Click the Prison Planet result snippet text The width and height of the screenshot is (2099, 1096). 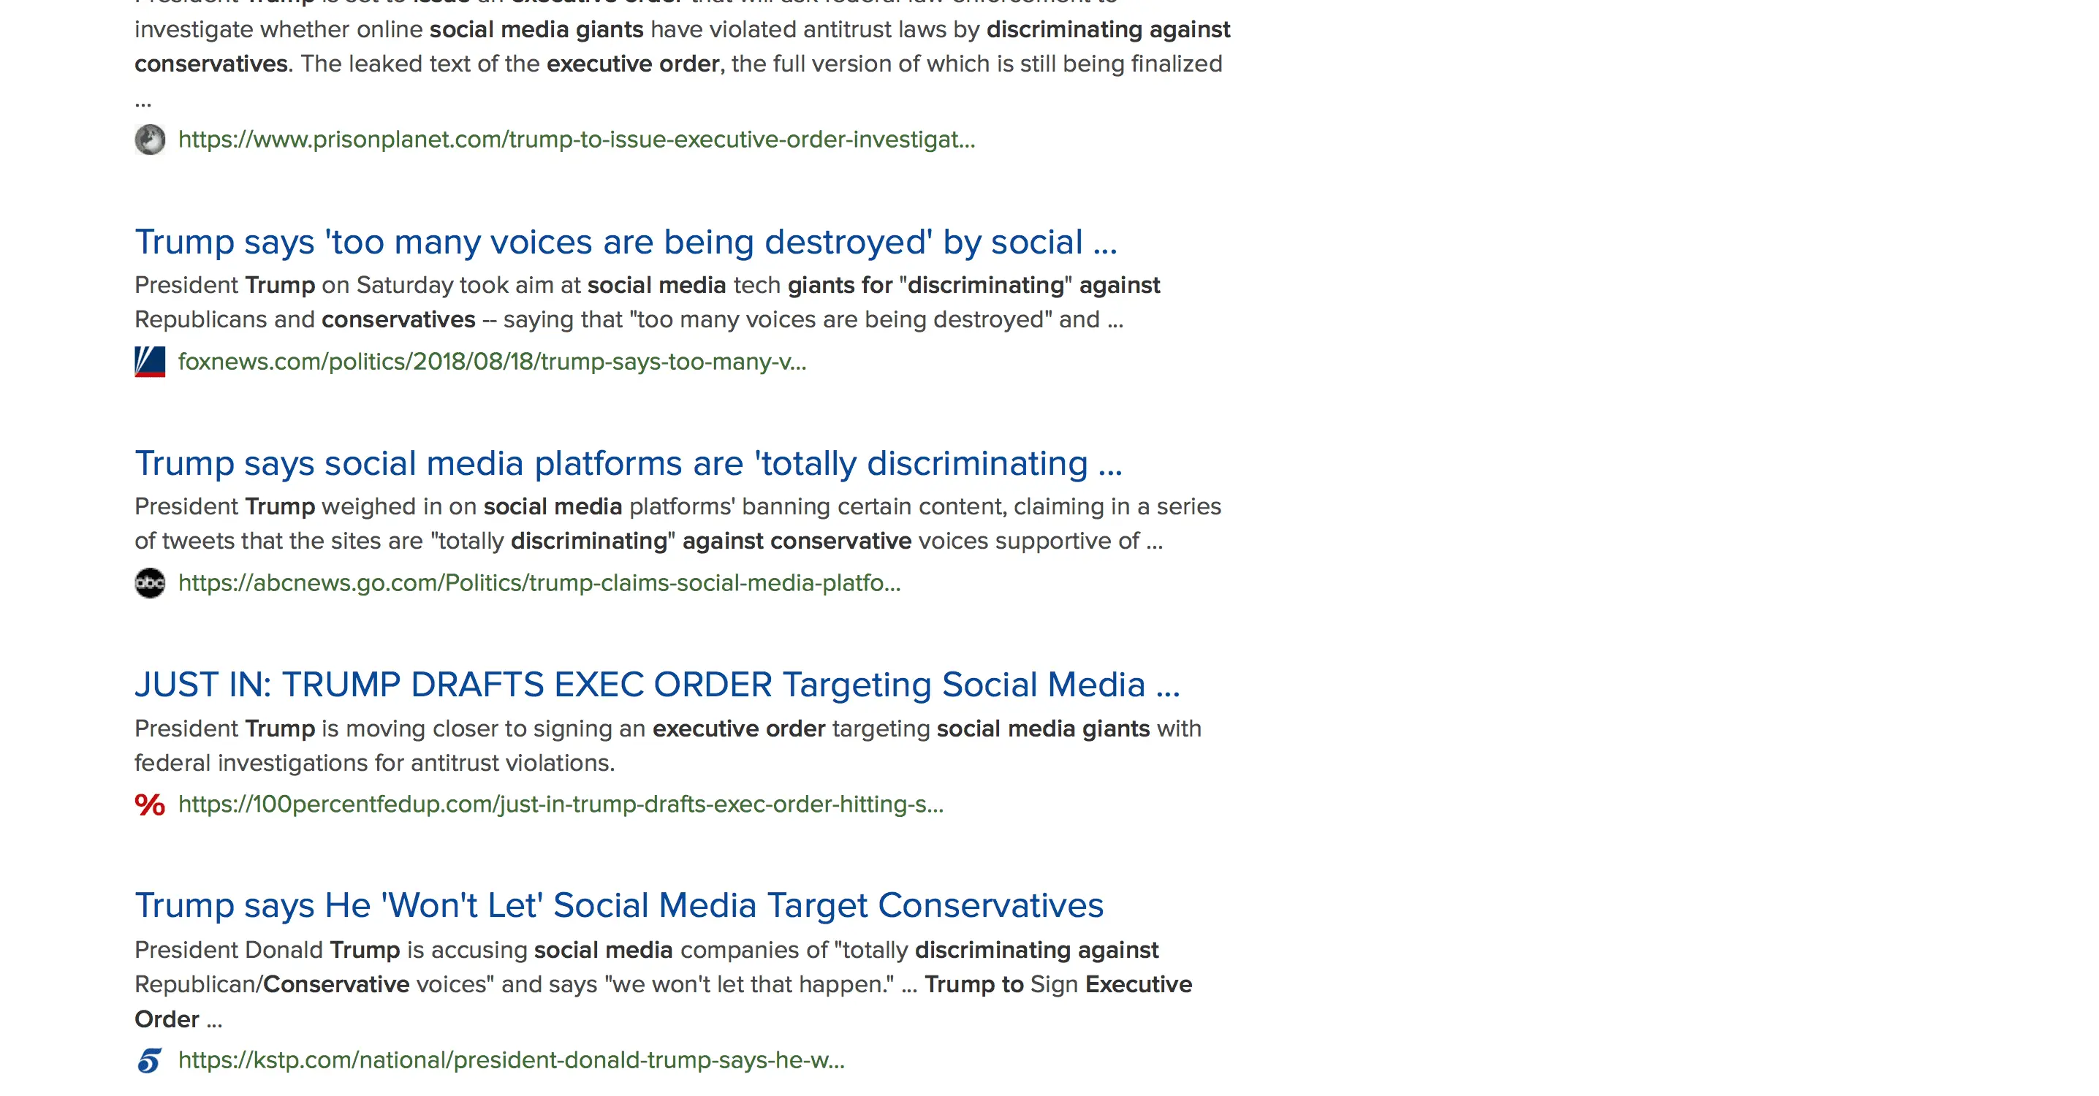pyautogui.click(x=682, y=47)
